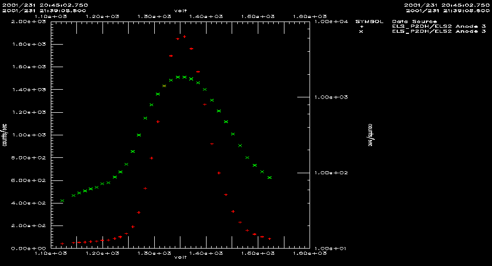
Task: Click the 1.80e+03 left axis label
Action: click(29, 44)
